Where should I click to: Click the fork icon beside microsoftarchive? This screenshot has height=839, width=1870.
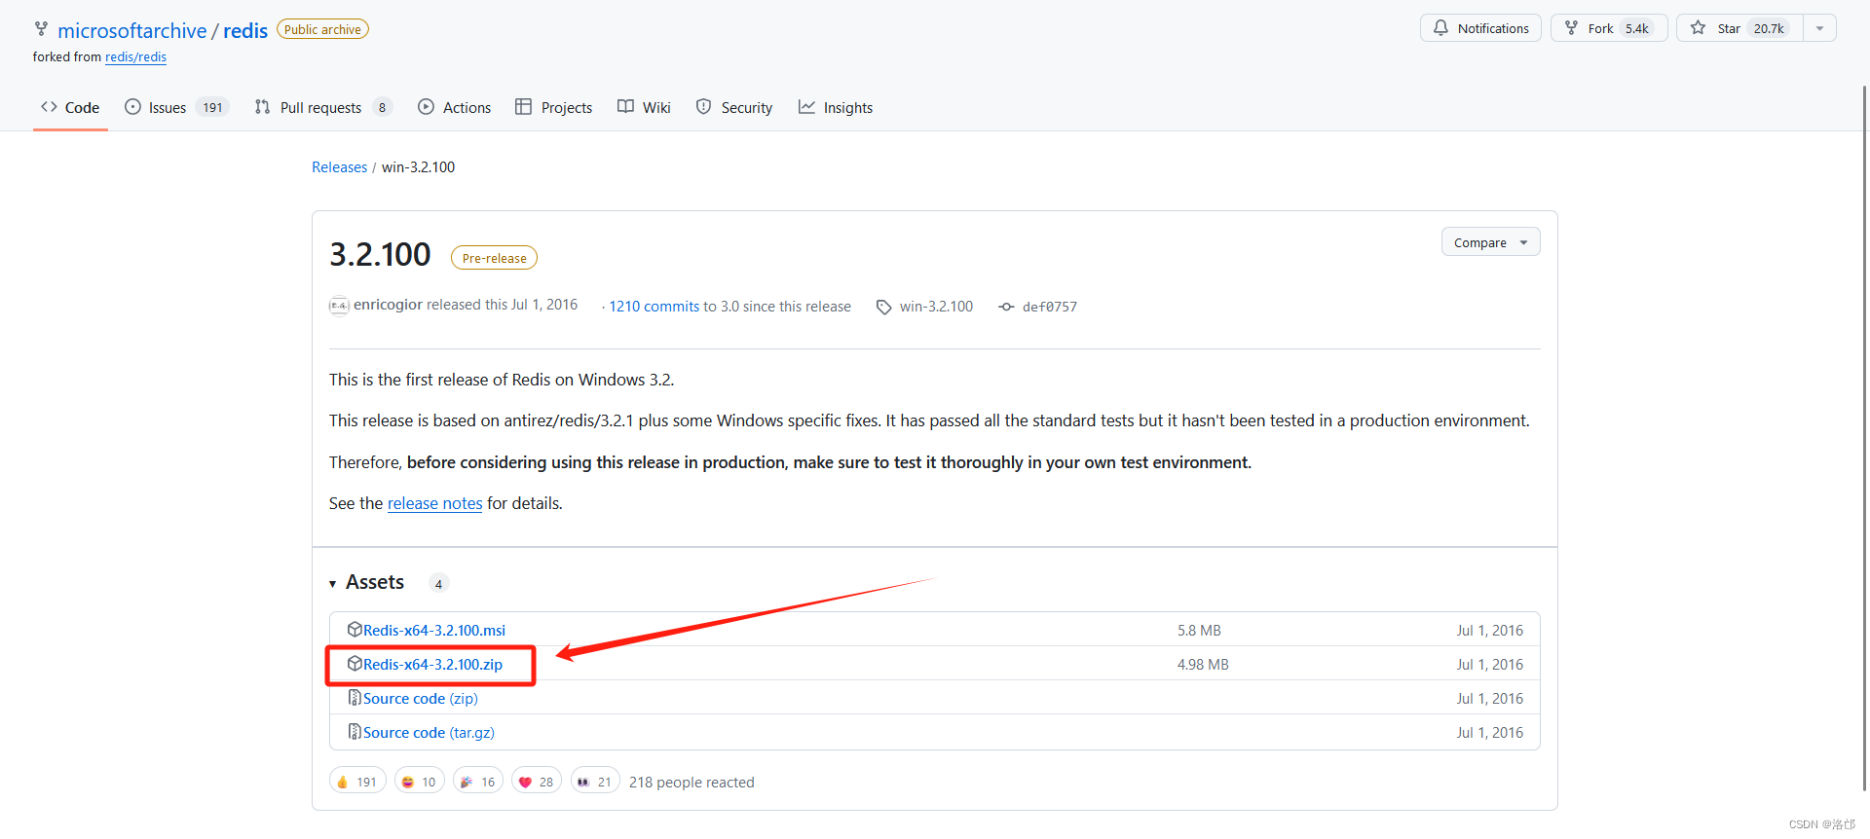point(41,29)
